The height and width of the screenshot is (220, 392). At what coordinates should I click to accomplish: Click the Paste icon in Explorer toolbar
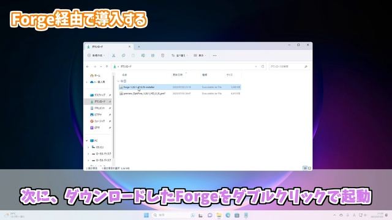coord(133,56)
